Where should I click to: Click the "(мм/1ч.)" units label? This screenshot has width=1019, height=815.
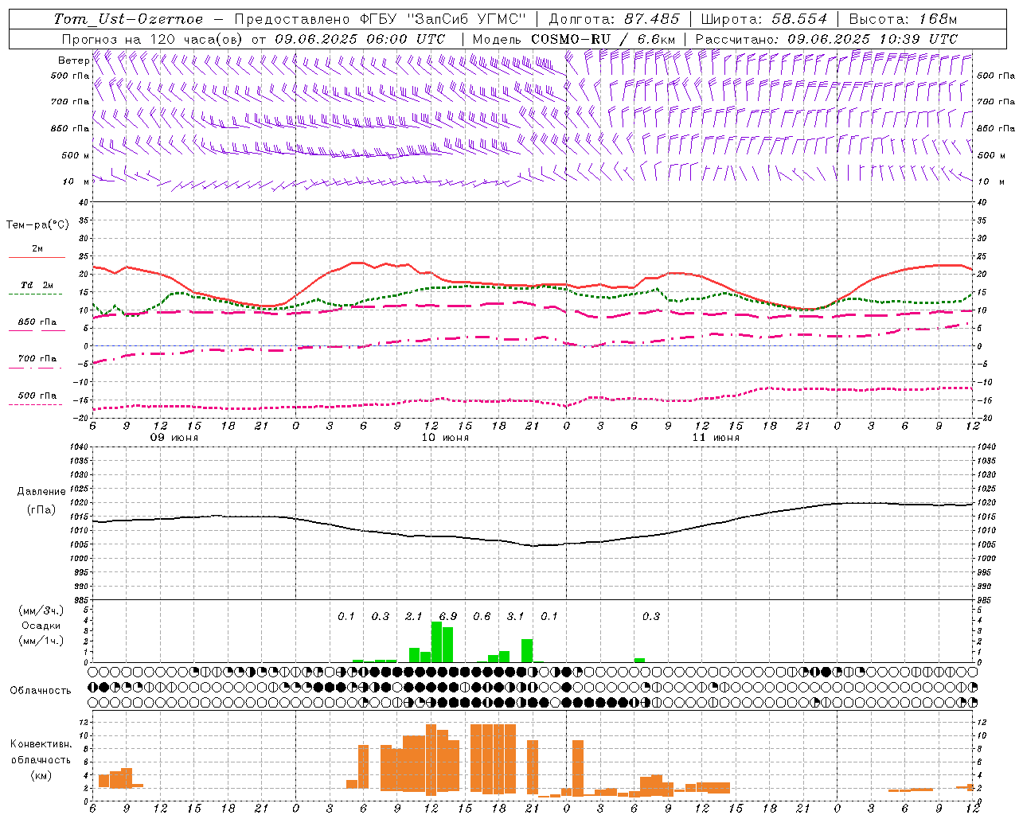click(x=41, y=641)
